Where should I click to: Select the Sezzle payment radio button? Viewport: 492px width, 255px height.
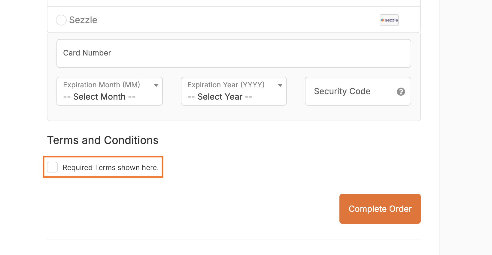[61, 20]
